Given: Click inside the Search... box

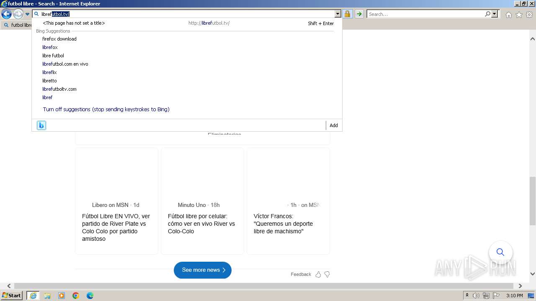Looking at the screenshot, I should pyautogui.click(x=425, y=14).
